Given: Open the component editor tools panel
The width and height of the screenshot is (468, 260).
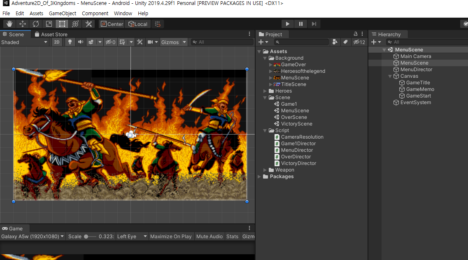Looking at the screenshot, I should pyautogui.click(x=140, y=42).
